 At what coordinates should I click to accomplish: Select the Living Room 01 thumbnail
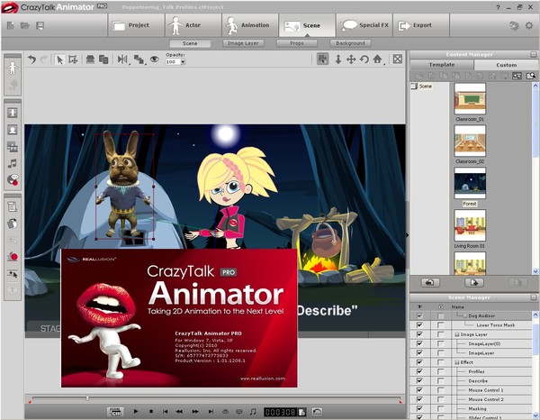[470, 225]
